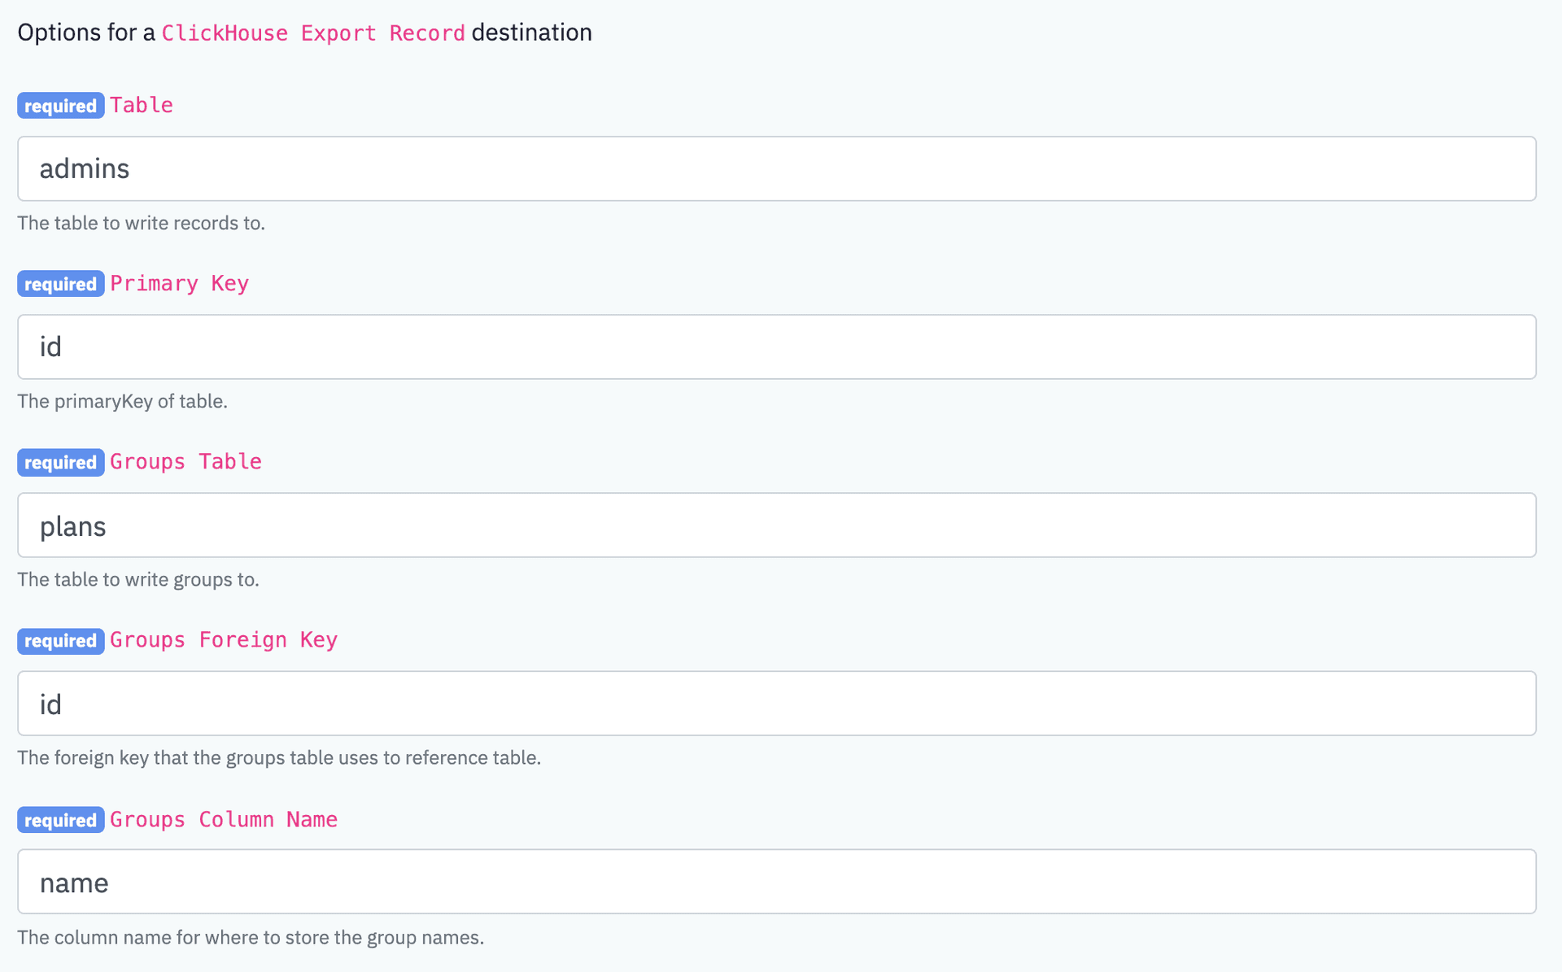
Task: Click the required badge beside Groups Table
Action: pos(61,462)
